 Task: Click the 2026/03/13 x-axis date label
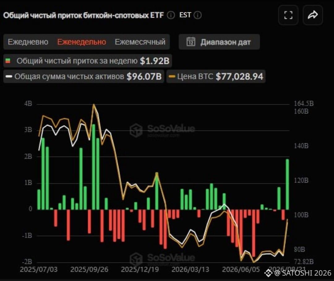click(191, 270)
